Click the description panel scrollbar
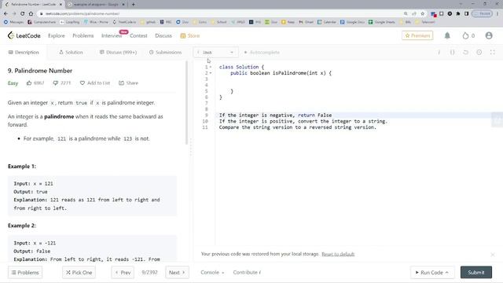 click(x=186, y=103)
